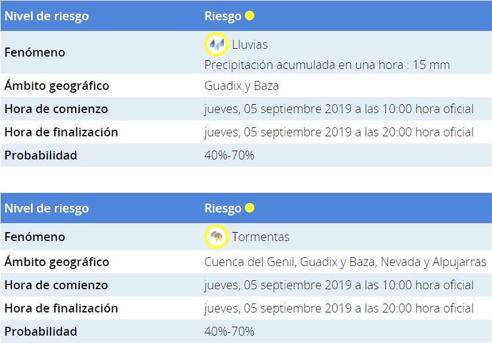Select the Tormentas phenomenon label
This screenshot has height=344, width=492.
point(260,237)
